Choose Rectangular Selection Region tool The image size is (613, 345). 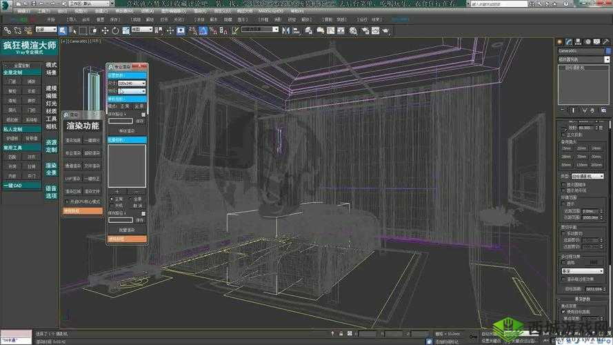click(x=83, y=30)
